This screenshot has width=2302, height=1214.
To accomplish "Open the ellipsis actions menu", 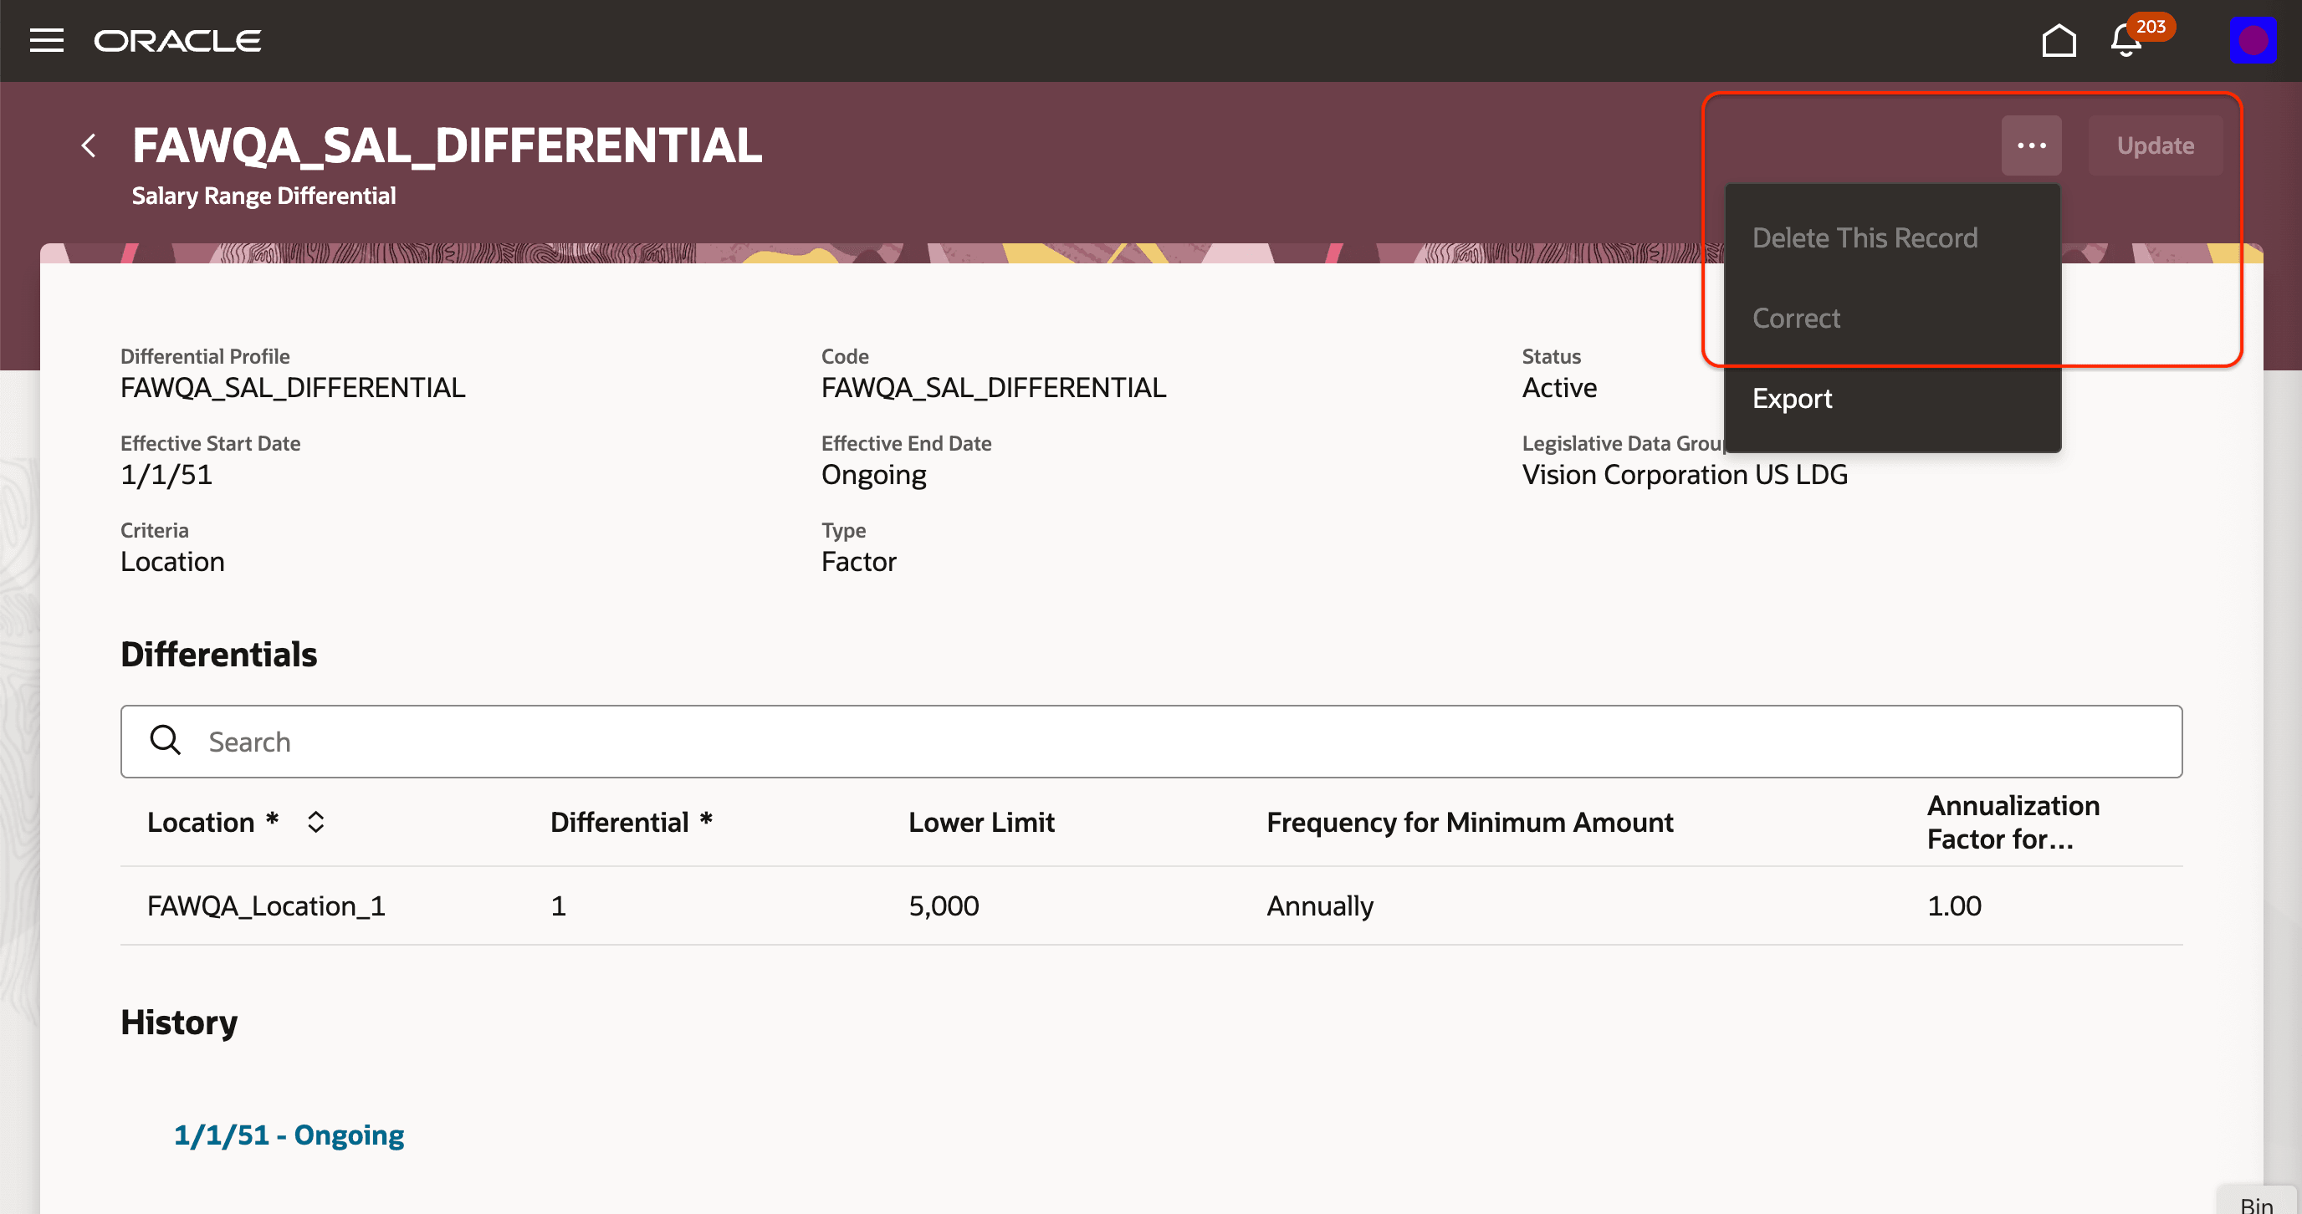I will tap(2032, 145).
